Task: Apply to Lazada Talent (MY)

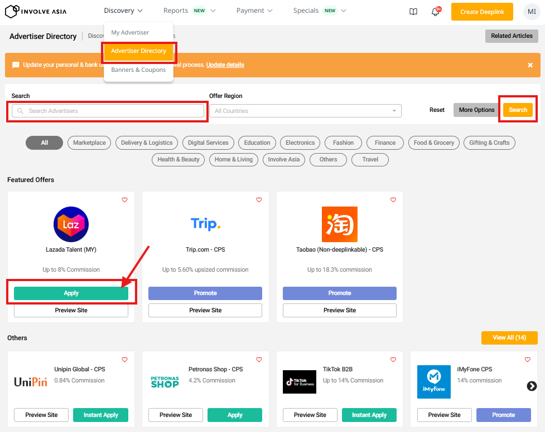Action: [x=71, y=293]
